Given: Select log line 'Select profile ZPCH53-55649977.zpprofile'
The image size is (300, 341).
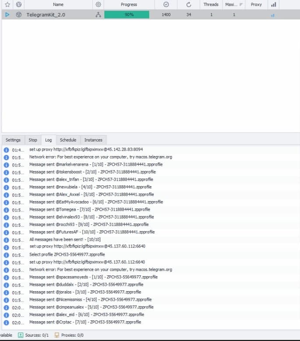Looking at the screenshot, I should tap(67, 254).
